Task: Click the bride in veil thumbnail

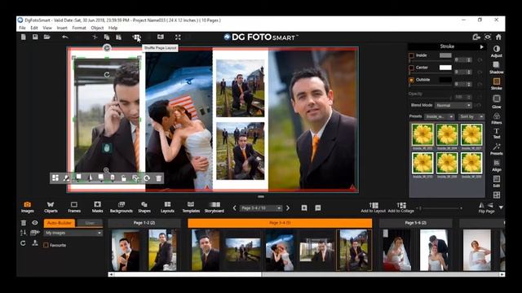Action: pyautogui.click(x=397, y=250)
